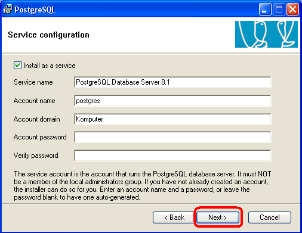Uncheck Install as a service checkbox
The width and height of the screenshot is (302, 233).
pos(17,66)
